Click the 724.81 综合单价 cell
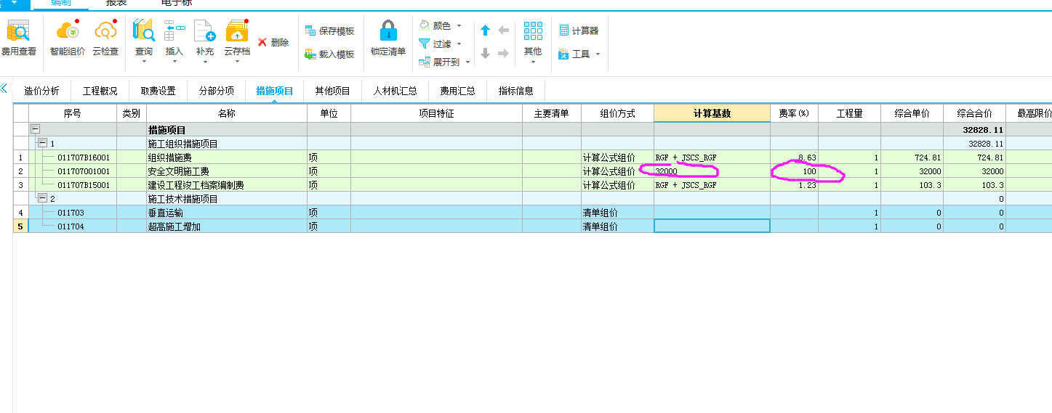 click(x=912, y=158)
